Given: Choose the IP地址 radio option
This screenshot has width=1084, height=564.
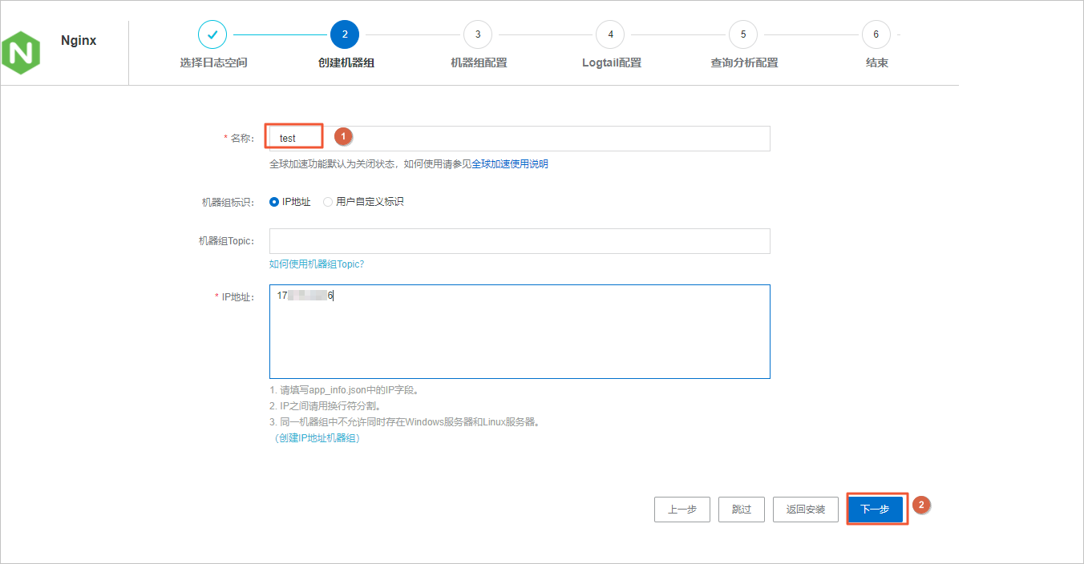Looking at the screenshot, I should click(274, 202).
